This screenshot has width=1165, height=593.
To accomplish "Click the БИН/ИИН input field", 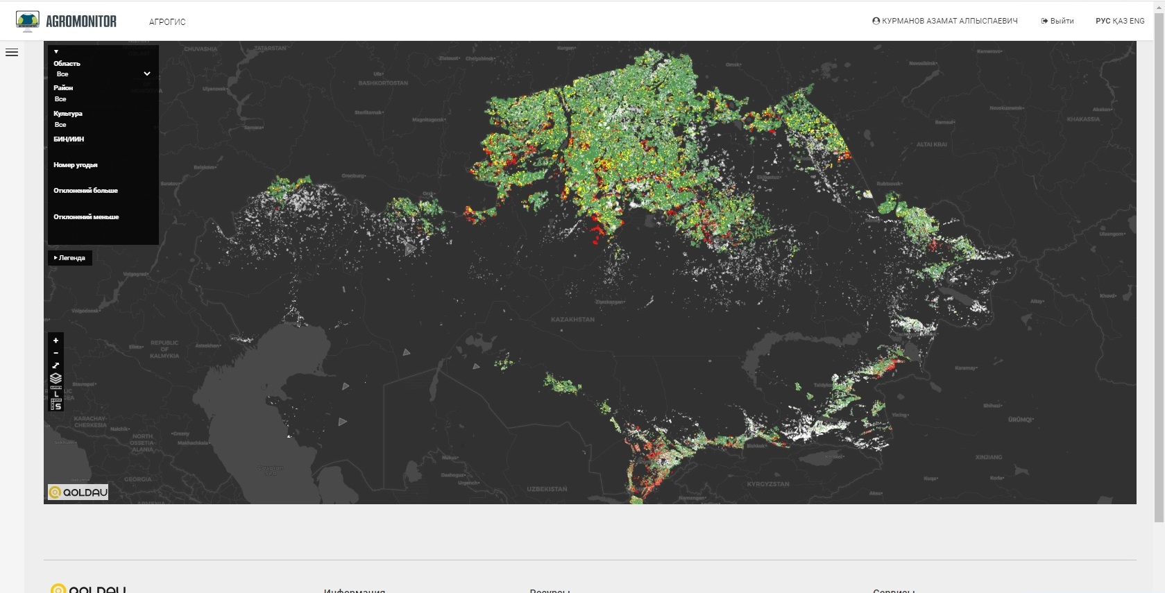I will click(103, 150).
